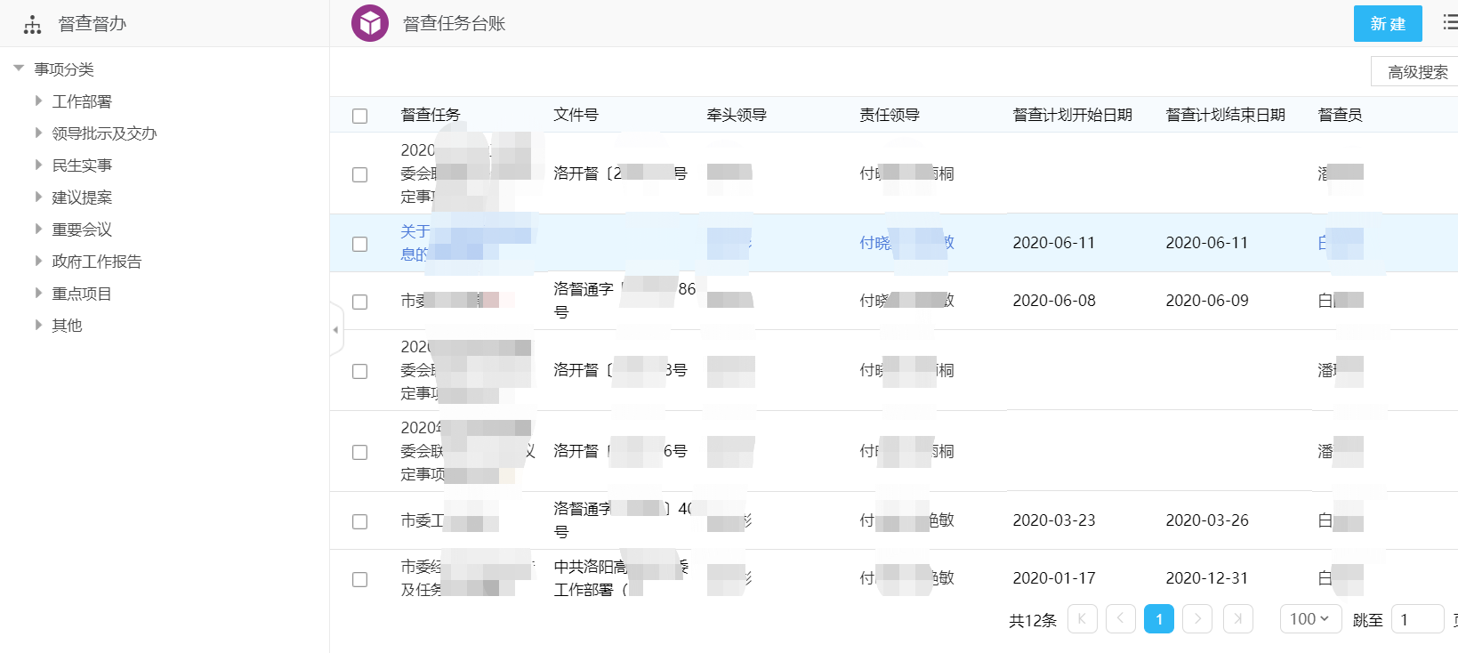
Task: Click the 共12条 total count text
Action: pyautogui.click(x=1033, y=620)
